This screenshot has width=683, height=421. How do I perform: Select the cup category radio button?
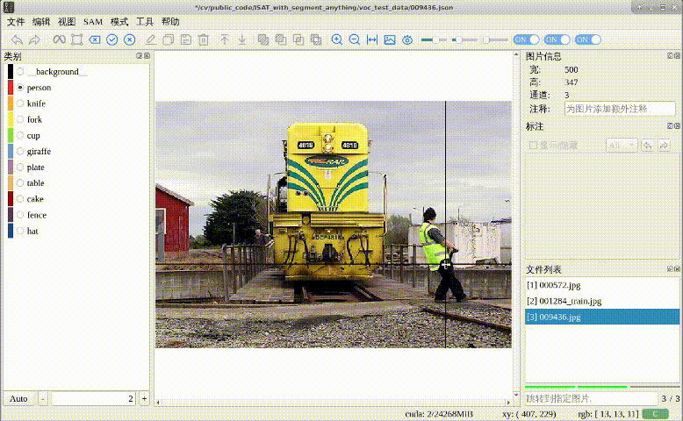[20, 135]
